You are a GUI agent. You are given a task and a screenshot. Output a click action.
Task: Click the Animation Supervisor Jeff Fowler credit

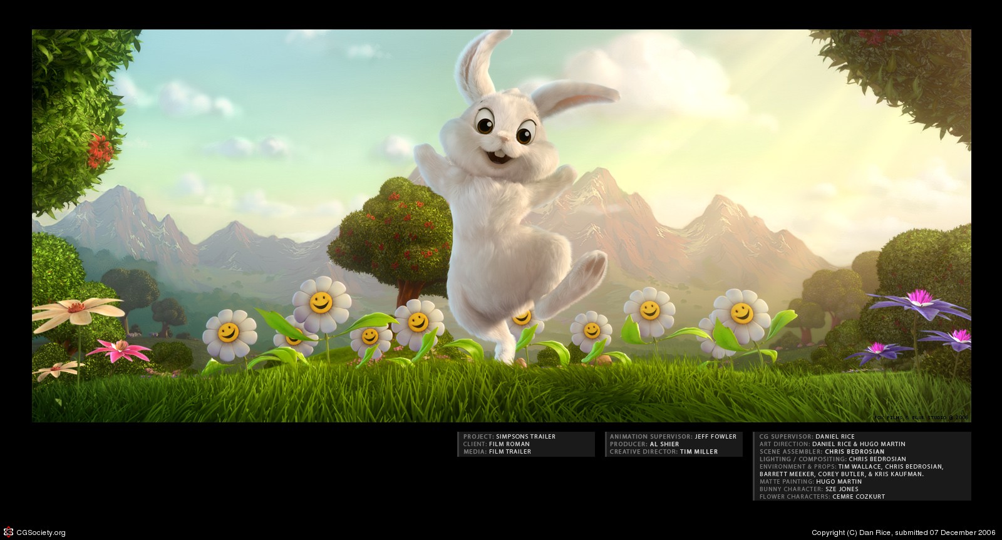(673, 437)
